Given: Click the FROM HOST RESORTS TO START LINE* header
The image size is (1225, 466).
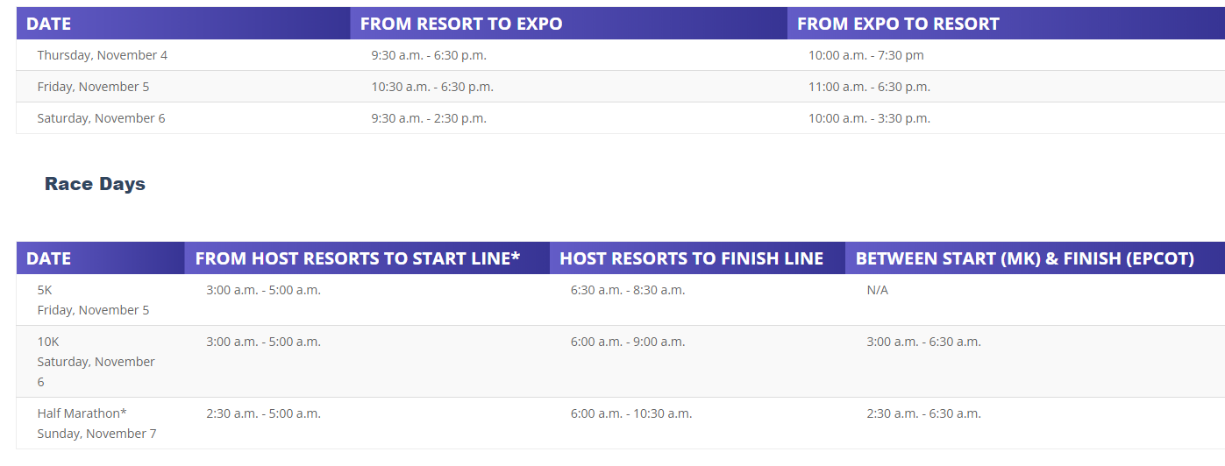Looking at the screenshot, I should [358, 258].
